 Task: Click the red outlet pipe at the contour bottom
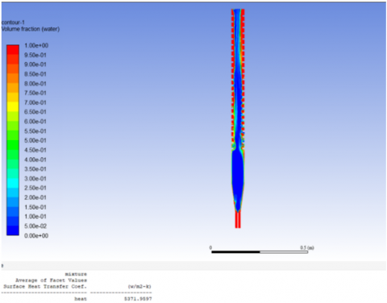pyautogui.click(x=238, y=219)
